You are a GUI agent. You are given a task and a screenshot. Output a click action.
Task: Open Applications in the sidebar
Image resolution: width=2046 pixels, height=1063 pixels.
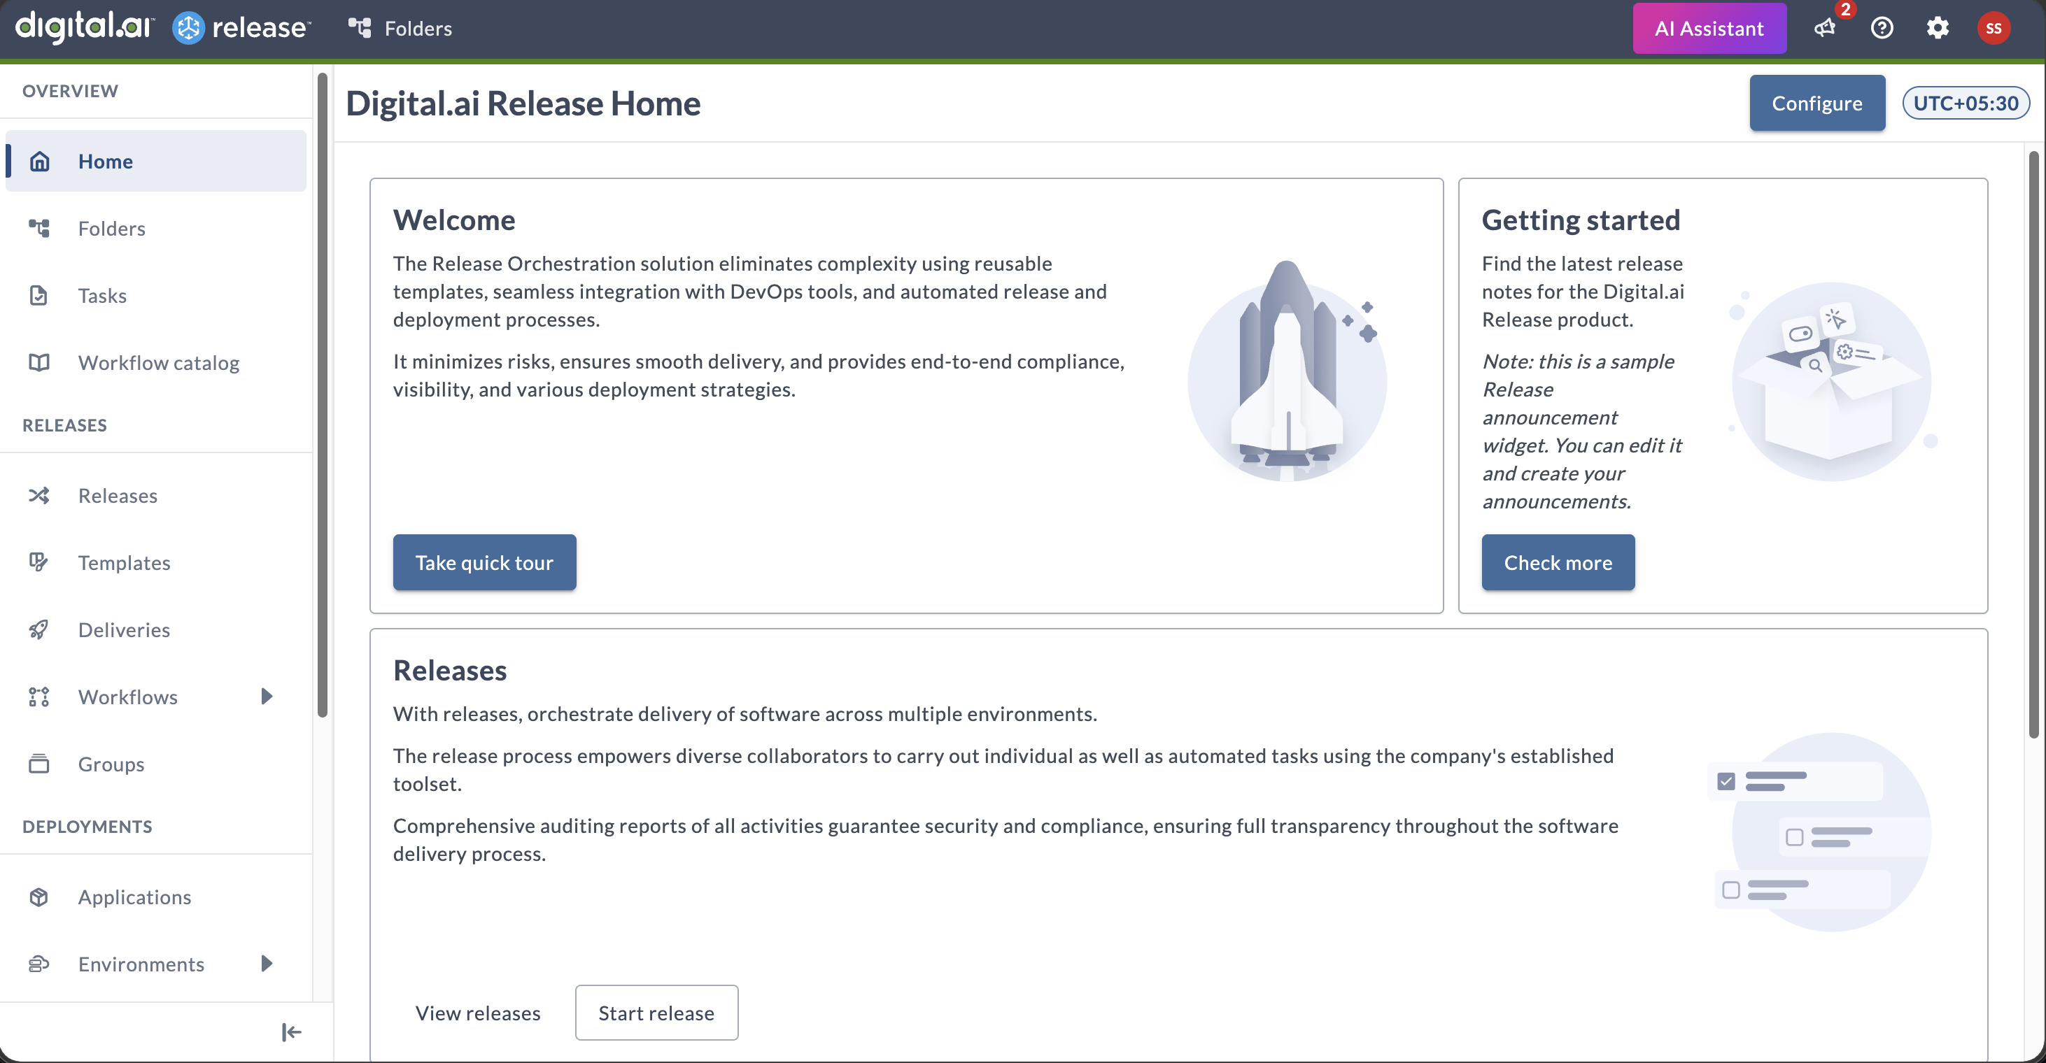coord(155,897)
